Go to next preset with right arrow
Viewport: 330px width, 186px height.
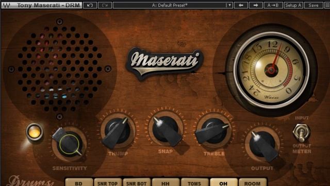pyautogui.click(x=256, y=5)
